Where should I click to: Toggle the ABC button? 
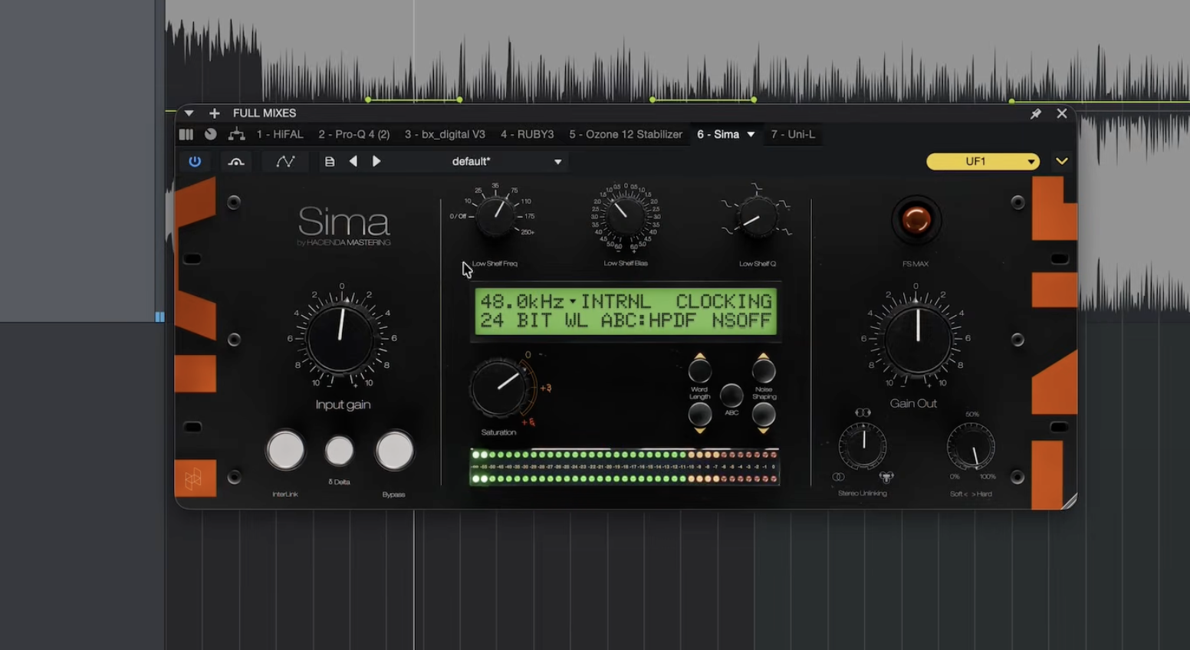click(x=731, y=396)
